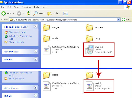The width and height of the screenshot is (132, 98).
Task: Click Application Data folder icon in the title bar
Action: coord(1,2)
